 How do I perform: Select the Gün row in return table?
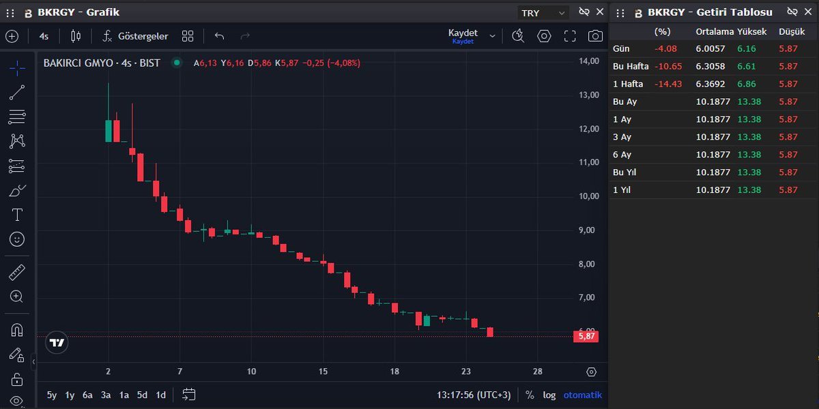pyautogui.click(x=714, y=49)
